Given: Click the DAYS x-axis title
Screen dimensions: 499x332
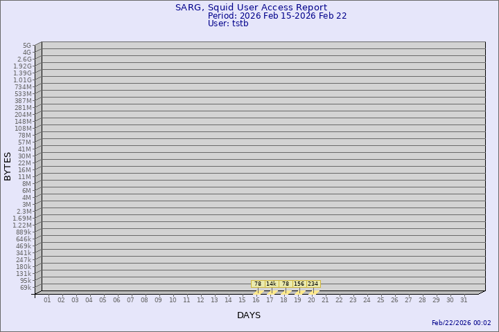Looking at the screenshot, I should coord(249,315).
